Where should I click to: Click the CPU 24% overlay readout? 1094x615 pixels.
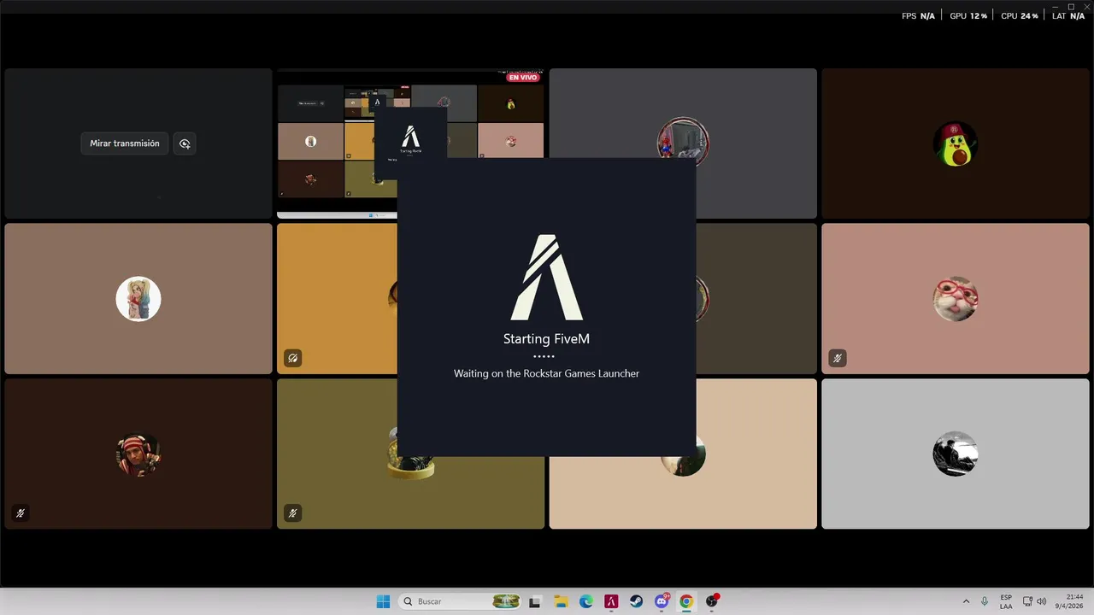tap(1020, 16)
